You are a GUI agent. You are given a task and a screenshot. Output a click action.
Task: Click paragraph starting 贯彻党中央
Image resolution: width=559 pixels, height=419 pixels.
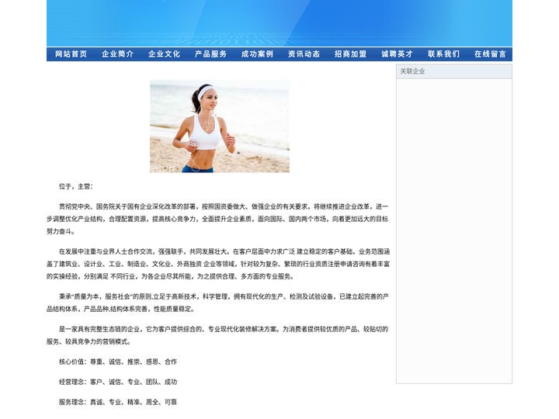pos(218,219)
